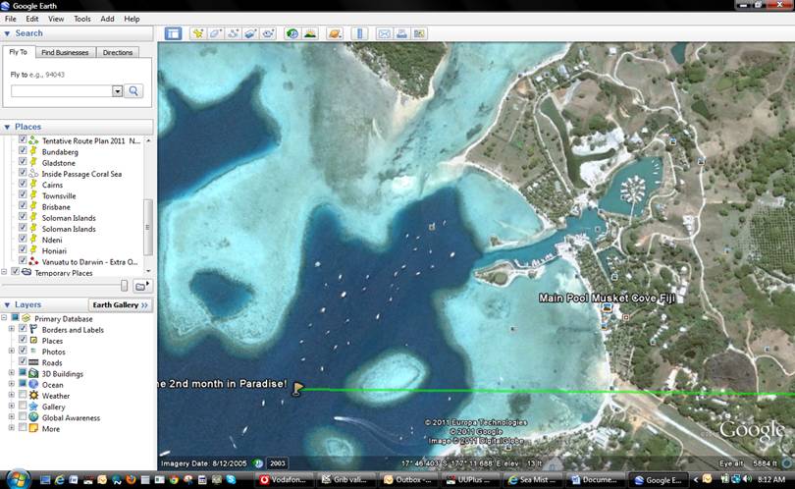The image size is (795, 489).
Task: Toggle the Townsville placemark checkbox
Action: click(x=23, y=194)
